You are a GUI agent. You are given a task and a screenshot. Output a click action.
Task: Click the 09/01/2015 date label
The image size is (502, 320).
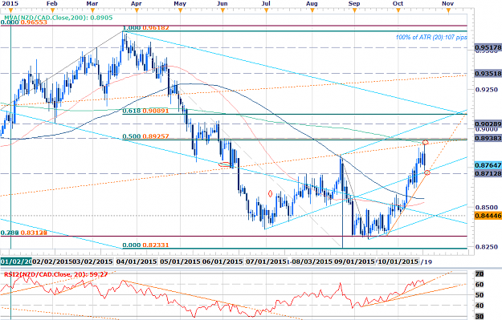354,261
